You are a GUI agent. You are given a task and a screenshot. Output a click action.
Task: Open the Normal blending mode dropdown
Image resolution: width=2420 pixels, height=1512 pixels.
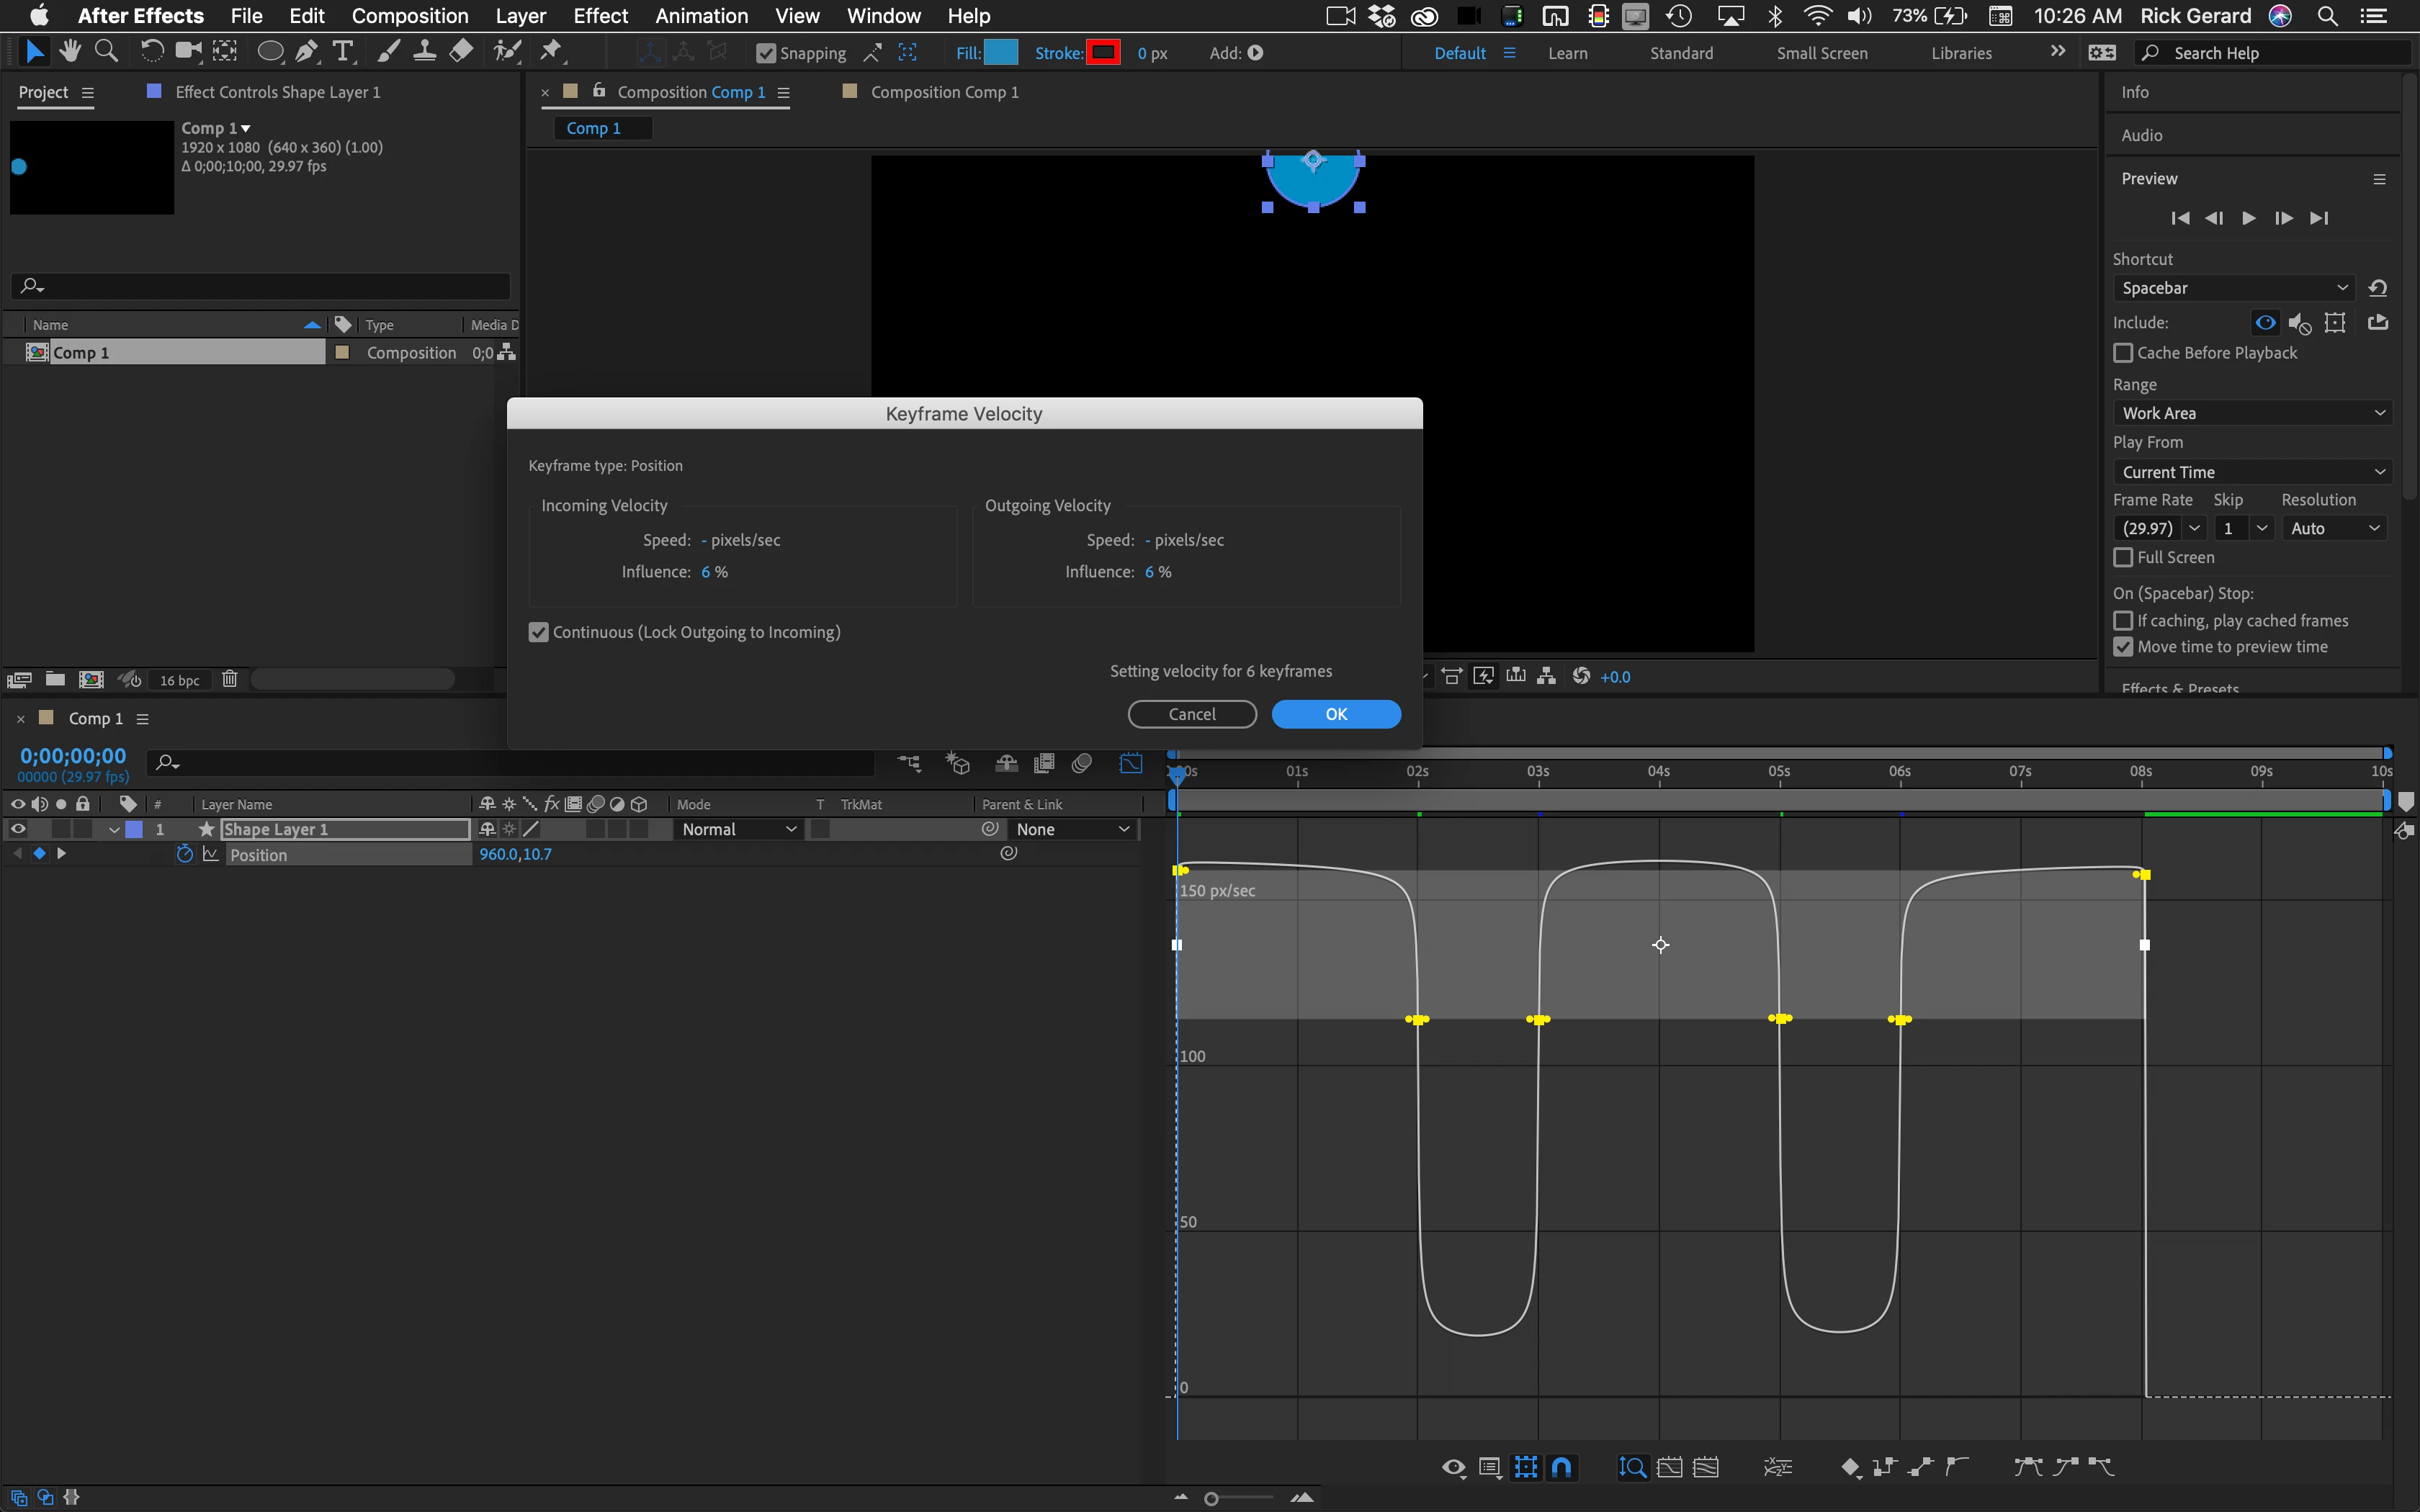(738, 829)
